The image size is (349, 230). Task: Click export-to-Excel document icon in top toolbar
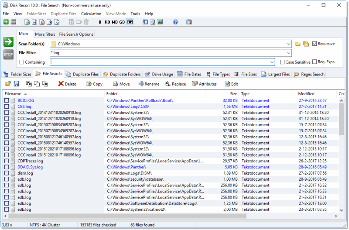[27, 22]
